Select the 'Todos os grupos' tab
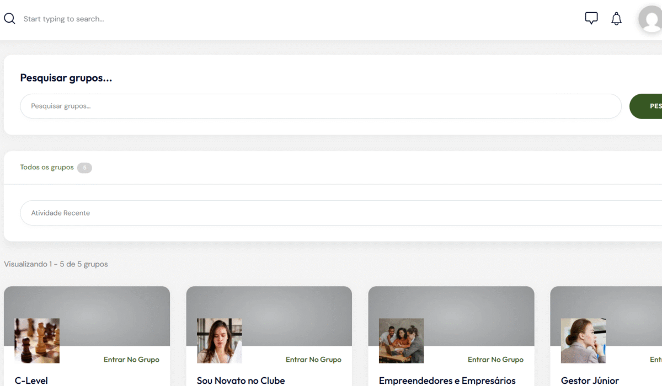 [x=47, y=167]
